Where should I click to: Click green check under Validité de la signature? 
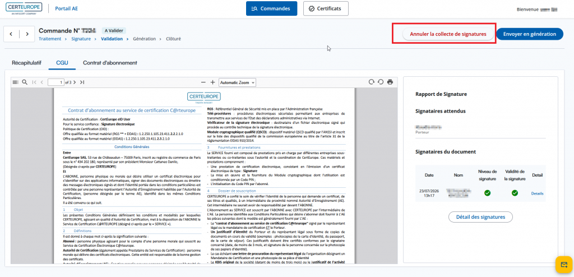[515, 193]
